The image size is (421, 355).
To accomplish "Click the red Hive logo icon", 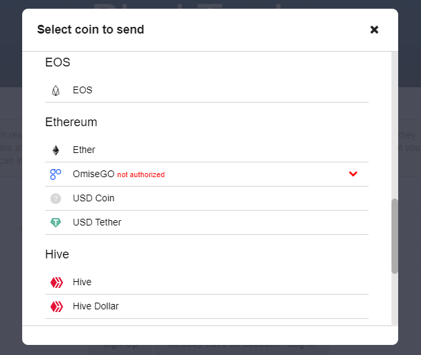I will [x=56, y=283].
